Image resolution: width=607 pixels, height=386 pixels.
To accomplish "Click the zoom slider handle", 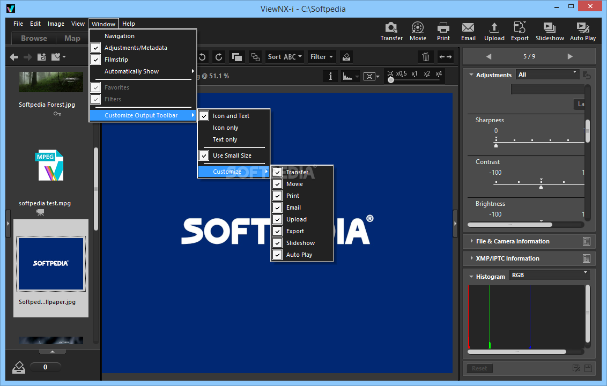I will tap(391, 80).
